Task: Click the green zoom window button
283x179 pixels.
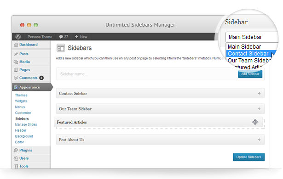Action: pos(36,25)
